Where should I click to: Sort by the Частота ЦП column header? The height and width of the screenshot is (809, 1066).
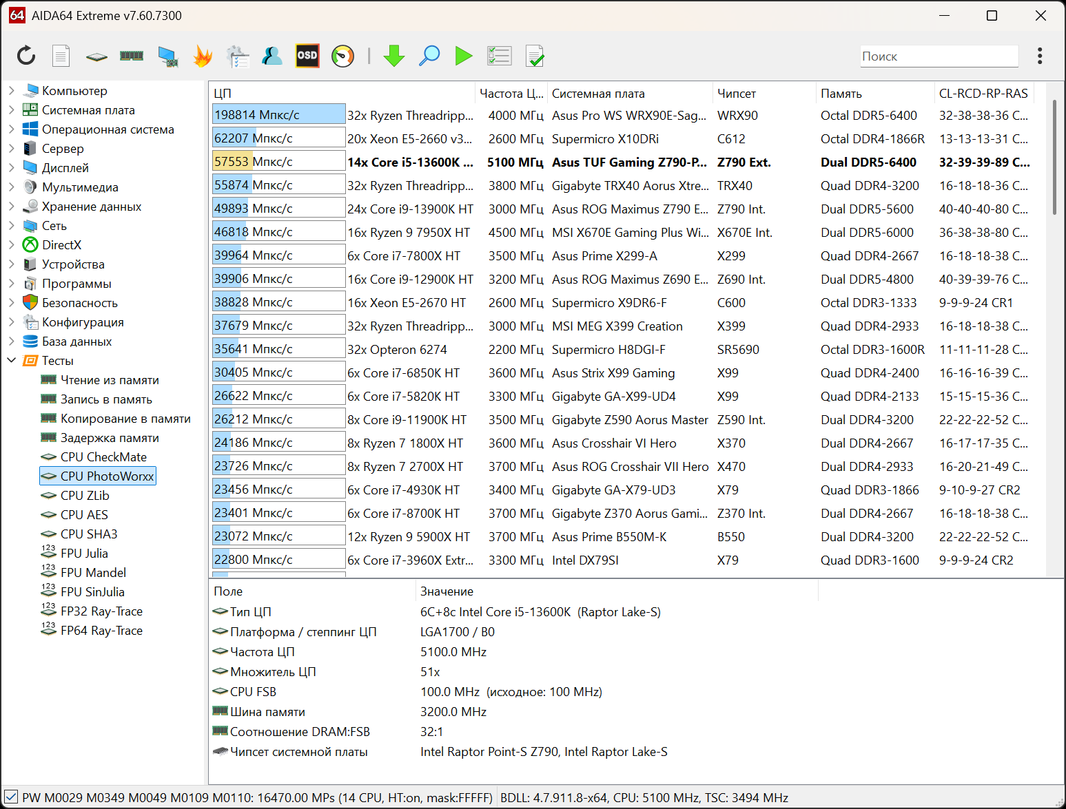[x=511, y=93]
